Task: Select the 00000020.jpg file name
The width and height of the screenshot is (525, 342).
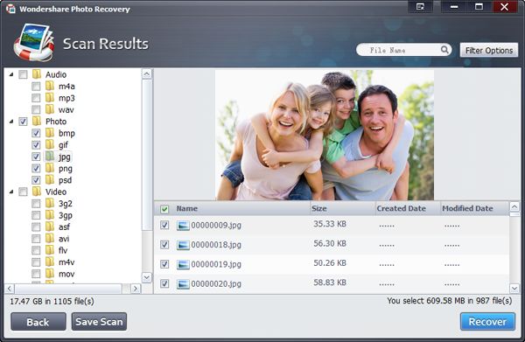Action: [x=216, y=284]
